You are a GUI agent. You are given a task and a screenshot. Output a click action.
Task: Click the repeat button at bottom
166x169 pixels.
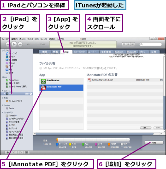pyautogui.click(x=20, y=152)
